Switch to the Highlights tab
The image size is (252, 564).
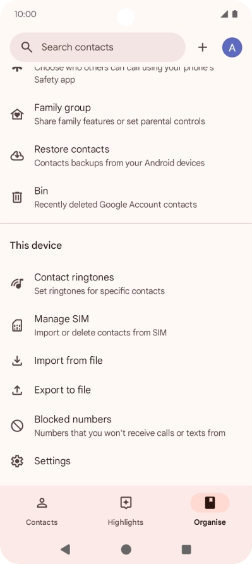pyautogui.click(x=126, y=511)
